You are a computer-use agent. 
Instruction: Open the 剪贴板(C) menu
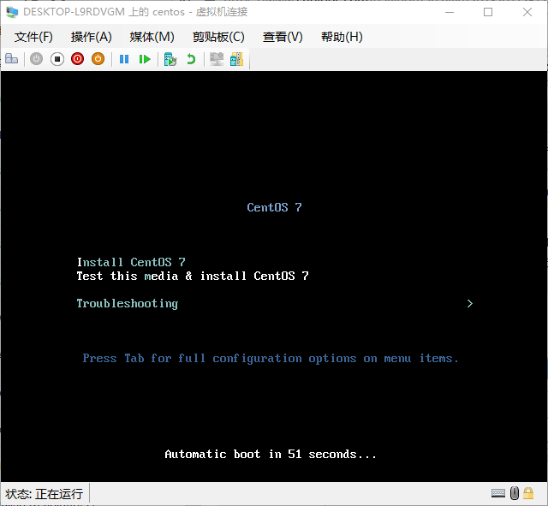[218, 37]
